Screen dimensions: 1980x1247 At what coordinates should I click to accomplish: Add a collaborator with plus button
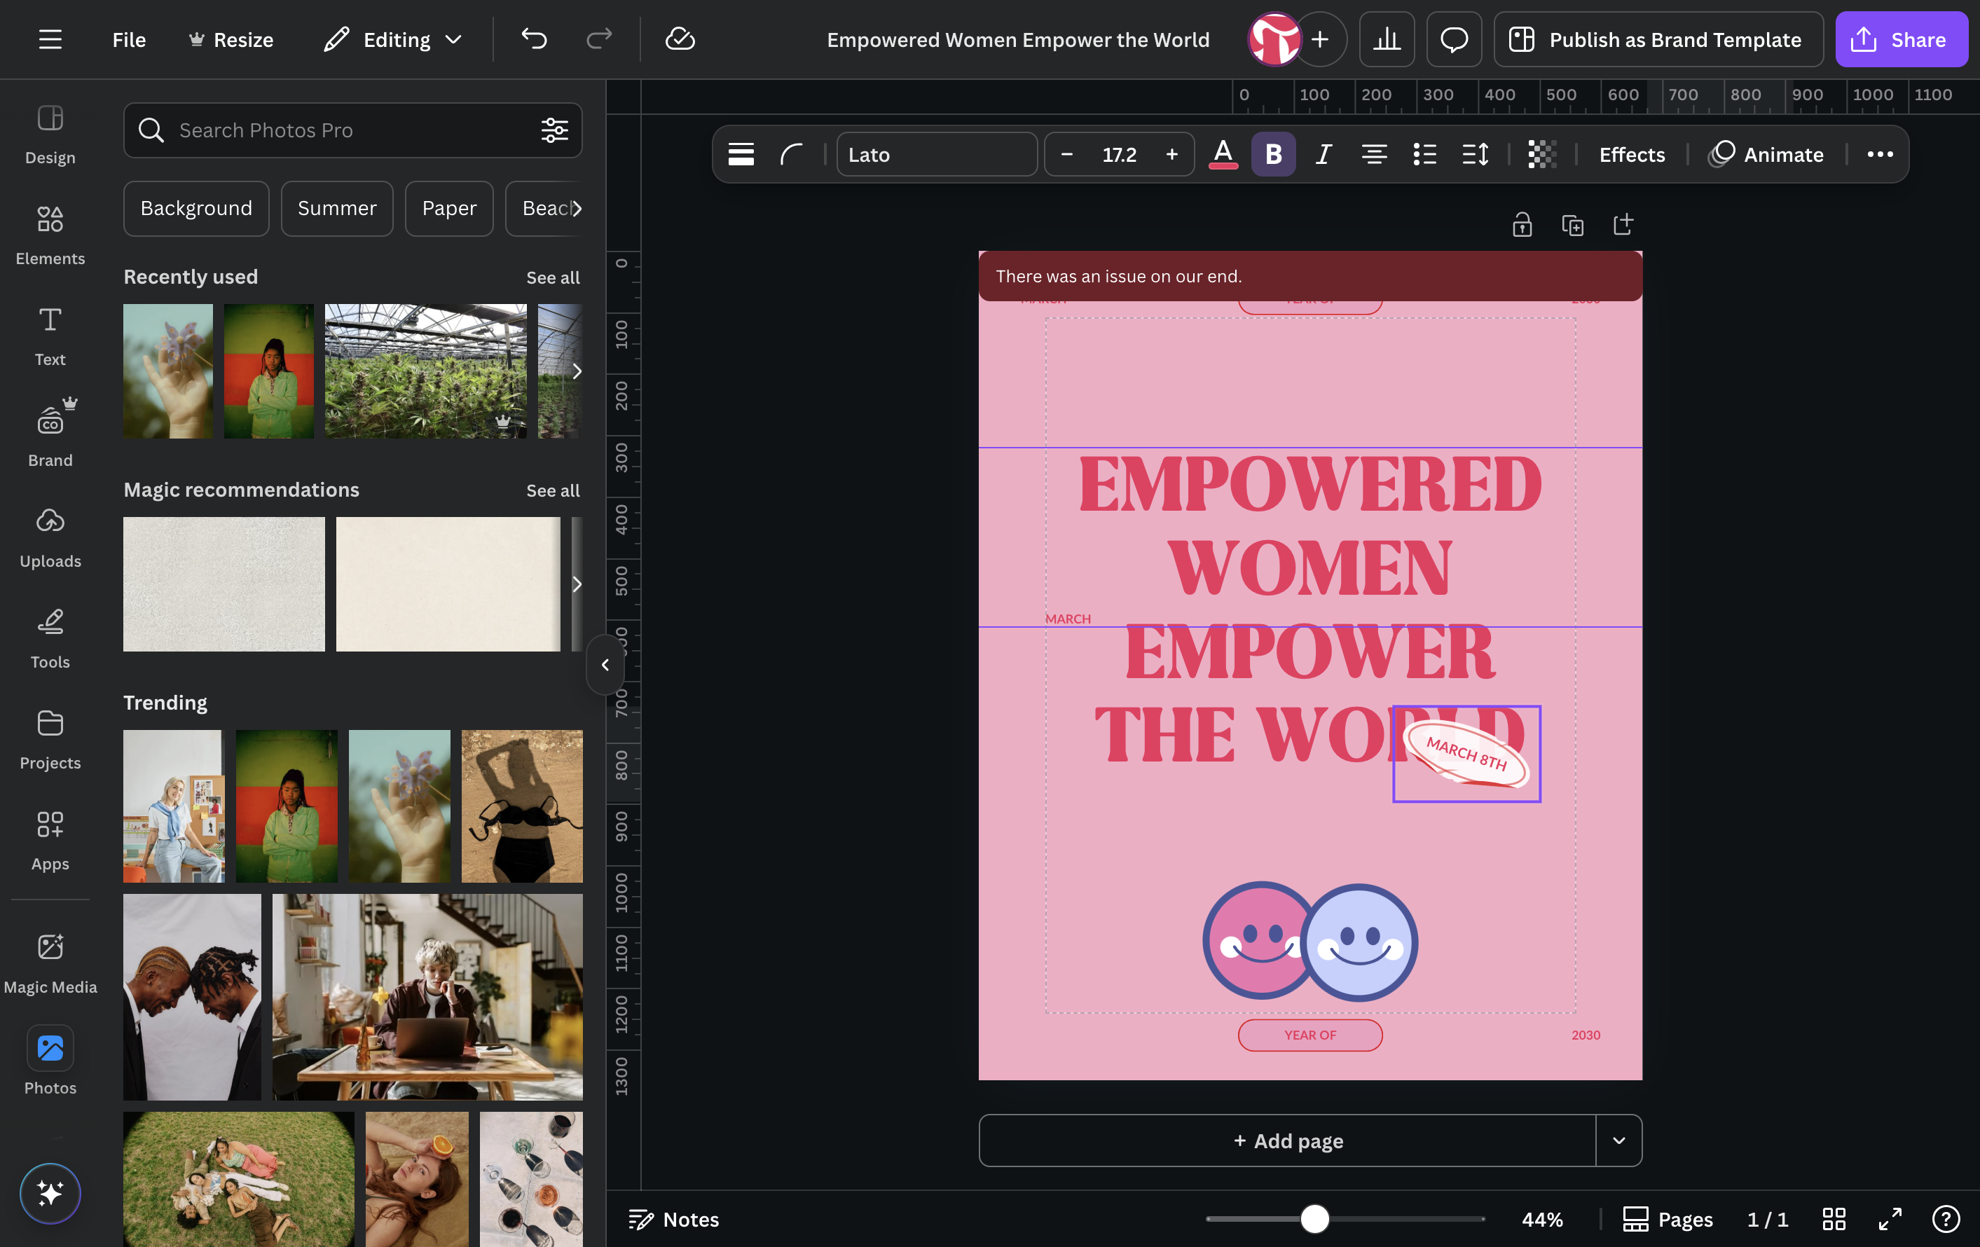click(x=1320, y=39)
